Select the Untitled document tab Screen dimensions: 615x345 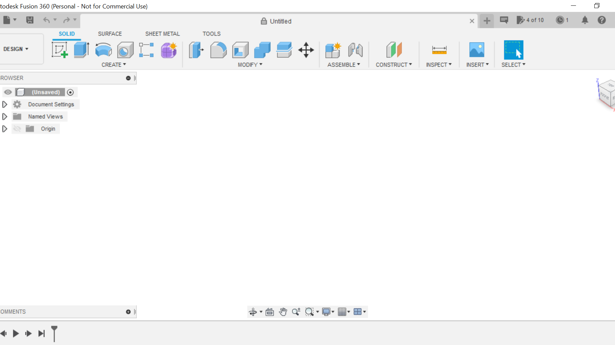point(276,21)
